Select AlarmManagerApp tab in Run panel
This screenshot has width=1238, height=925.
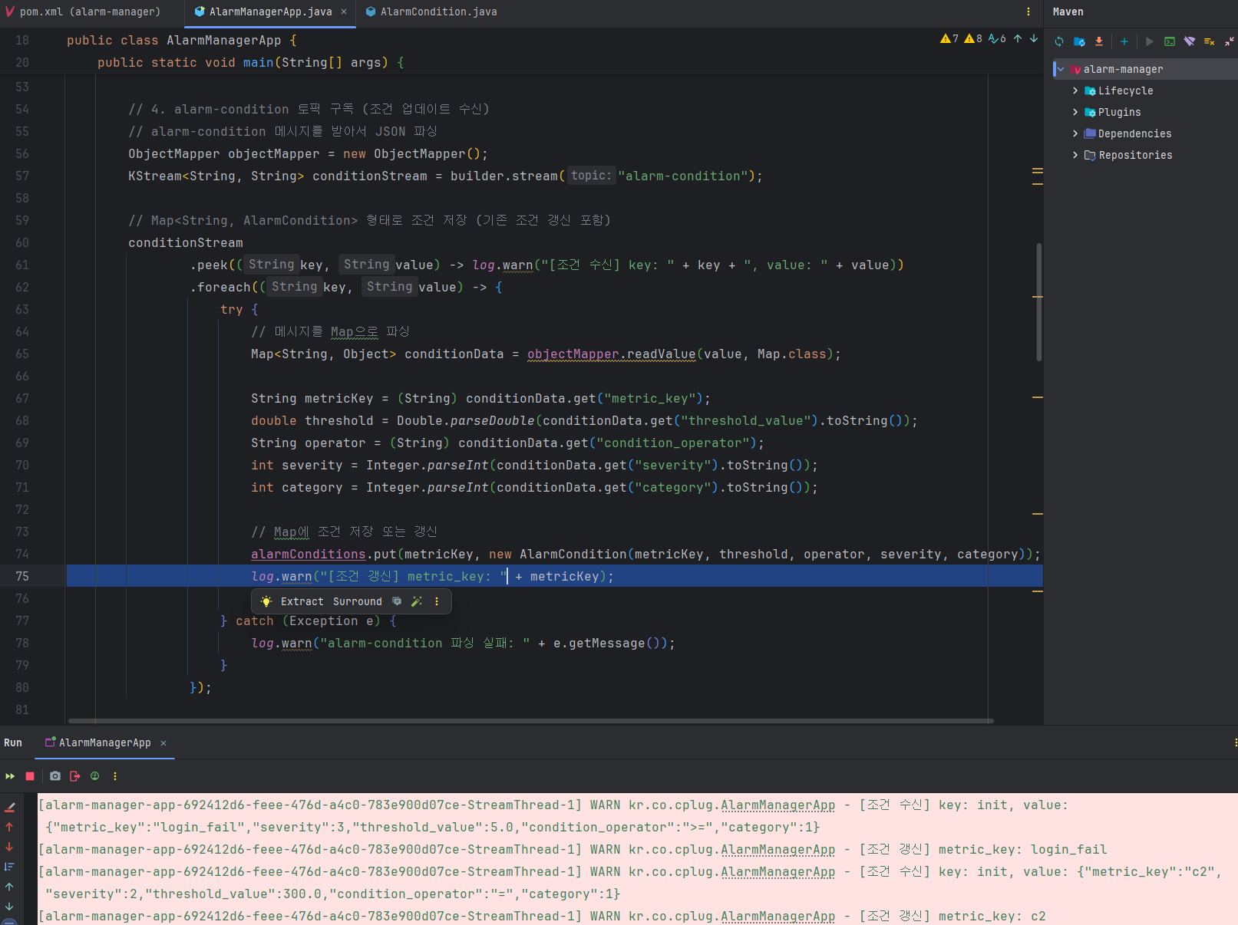104,742
